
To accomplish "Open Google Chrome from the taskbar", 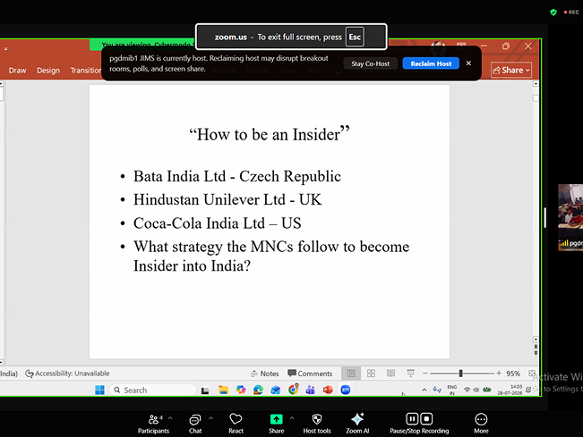I will (293, 390).
